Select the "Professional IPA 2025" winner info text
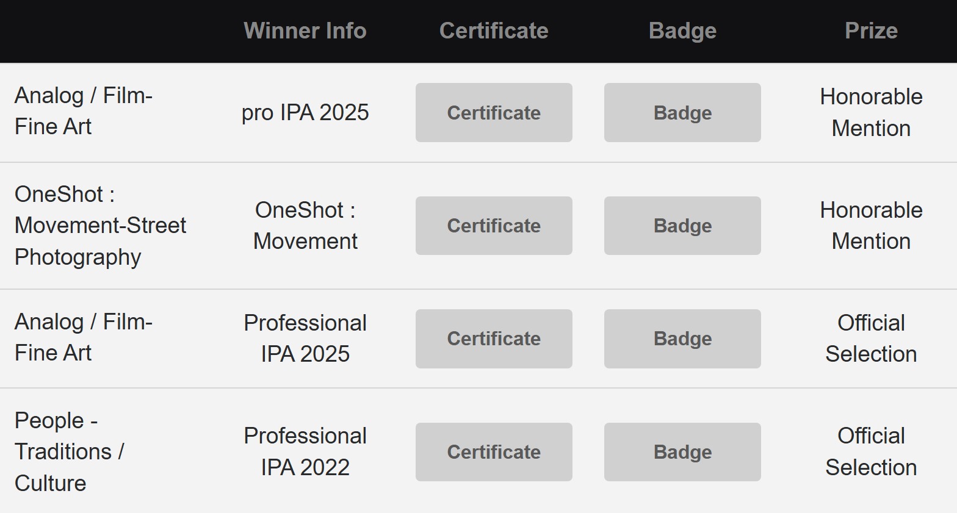This screenshot has width=957, height=513. point(305,339)
